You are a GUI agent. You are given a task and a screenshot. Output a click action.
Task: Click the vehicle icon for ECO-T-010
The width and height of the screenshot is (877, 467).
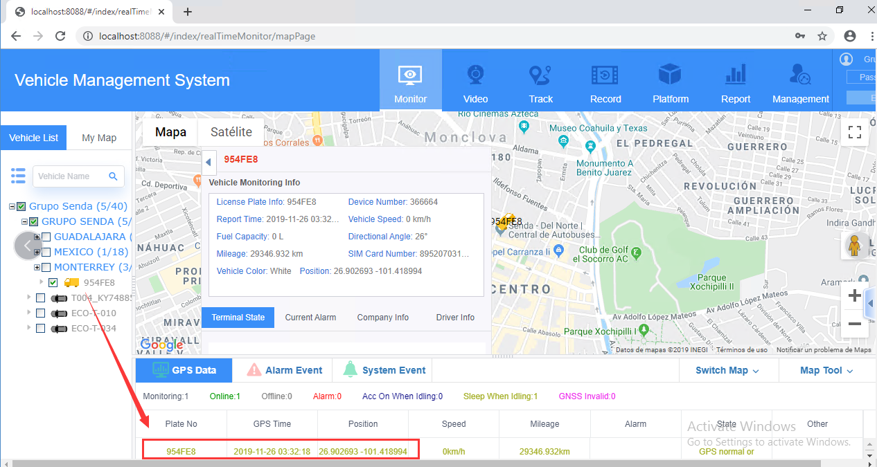click(58, 313)
